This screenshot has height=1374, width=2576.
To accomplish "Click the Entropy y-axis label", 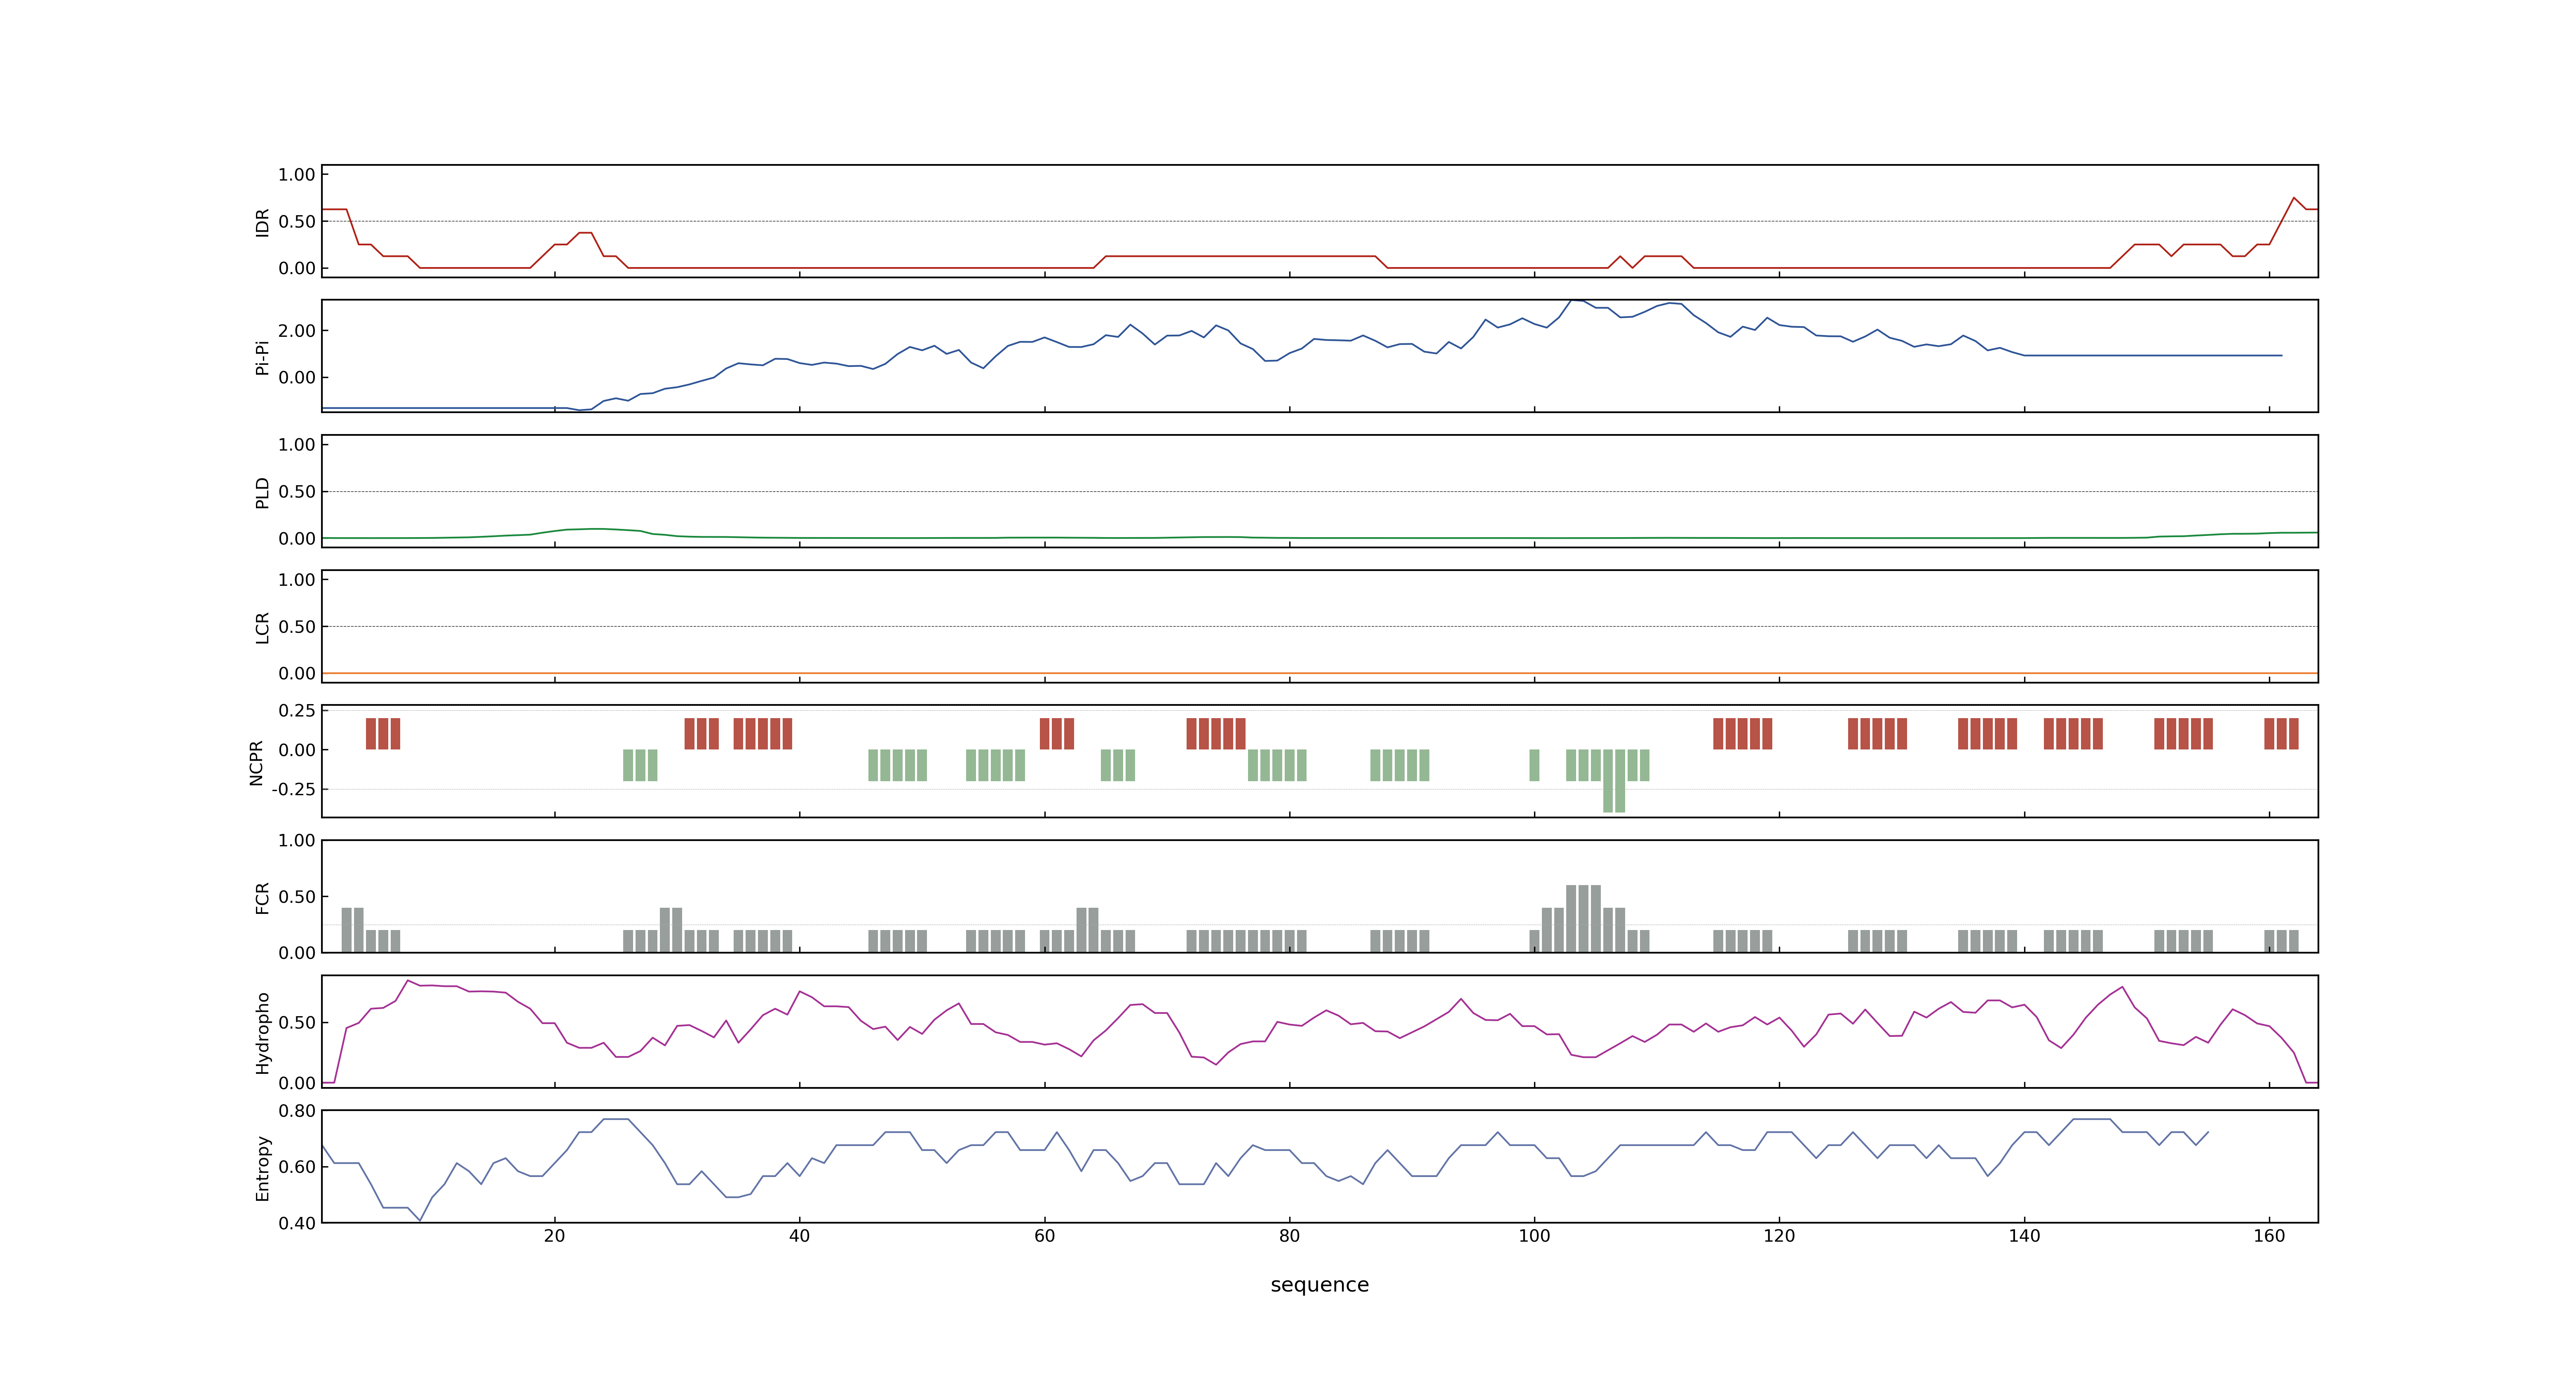I will pyautogui.click(x=262, y=1167).
